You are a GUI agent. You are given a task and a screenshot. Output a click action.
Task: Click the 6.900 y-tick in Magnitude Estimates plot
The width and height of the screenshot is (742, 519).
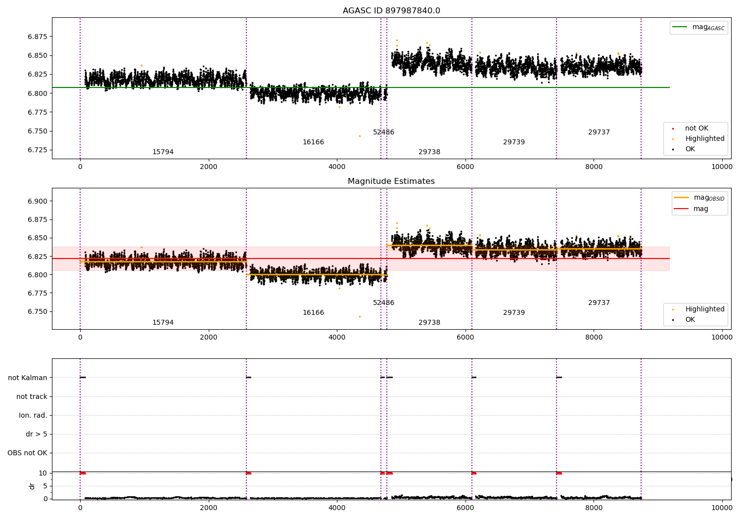point(38,201)
